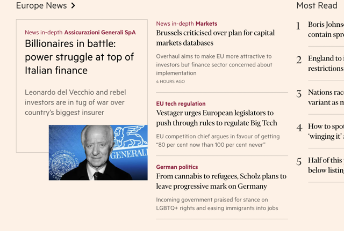Click the capital markets overhaul summary text
Screen dimensions: 344x231
pos(214,64)
